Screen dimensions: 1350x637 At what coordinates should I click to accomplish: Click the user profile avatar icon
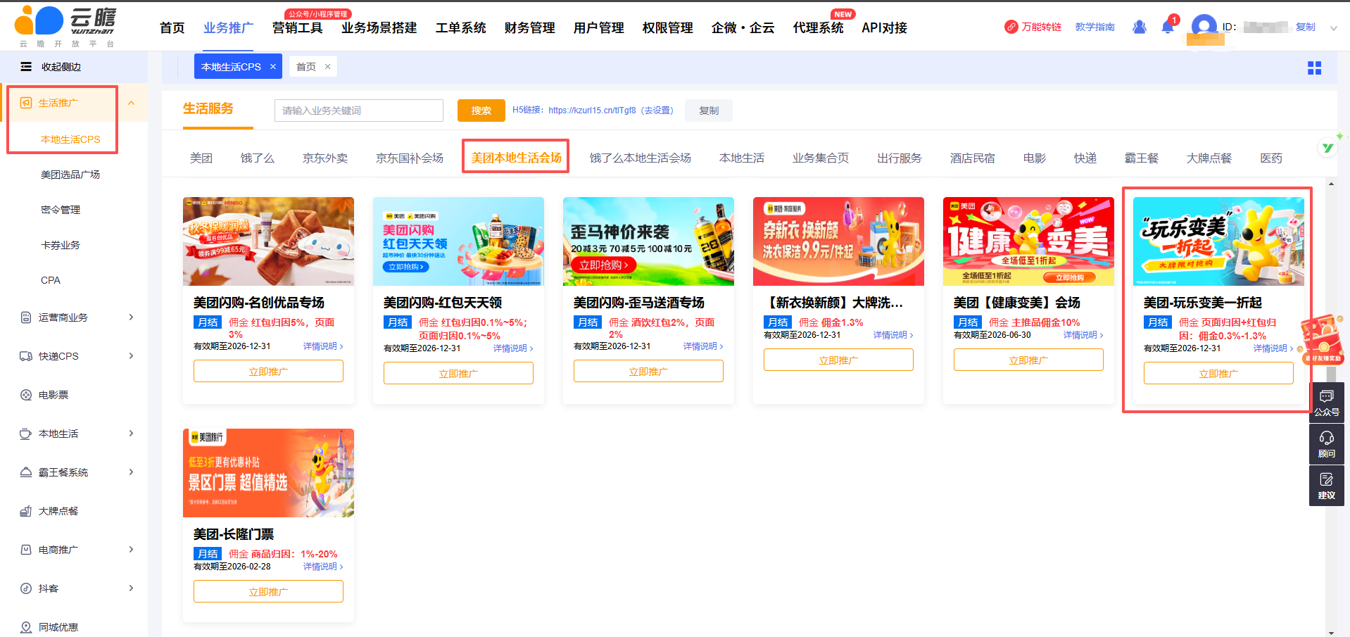tap(1204, 27)
